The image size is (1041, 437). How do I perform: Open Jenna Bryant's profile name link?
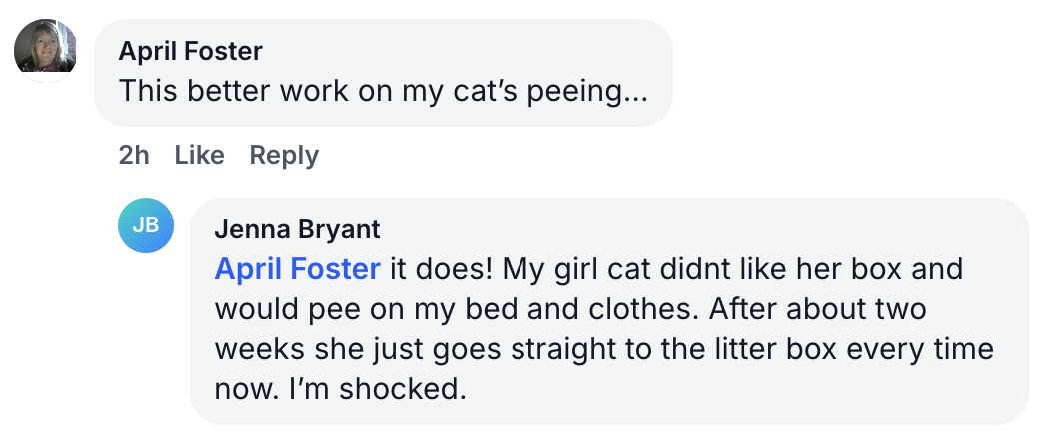tap(297, 229)
